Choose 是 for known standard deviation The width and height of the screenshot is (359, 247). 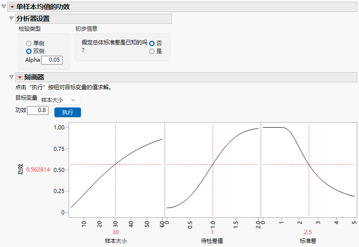pyautogui.click(x=152, y=51)
